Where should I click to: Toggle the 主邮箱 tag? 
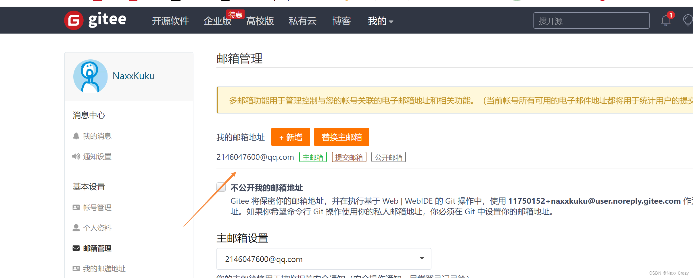(313, 157)
